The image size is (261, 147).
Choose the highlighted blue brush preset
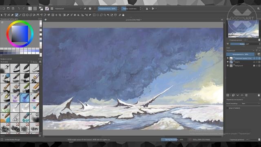[24, 98]
